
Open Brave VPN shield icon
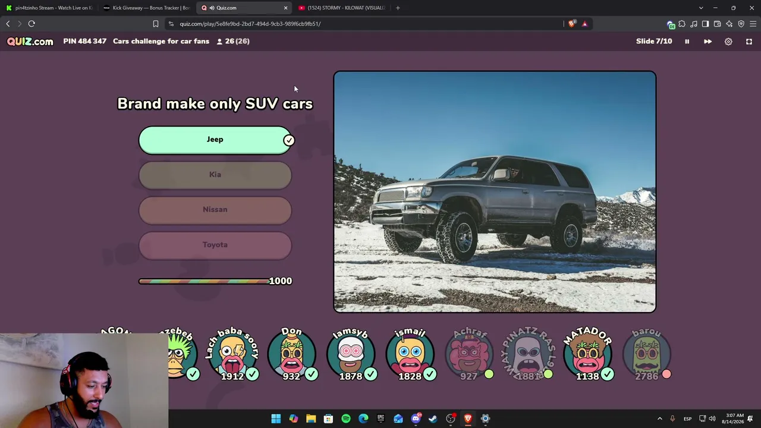point(741,24)
